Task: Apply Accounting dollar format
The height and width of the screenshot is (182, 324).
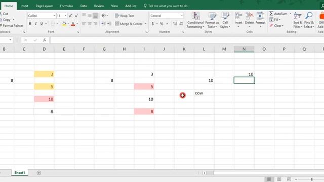Action: (x=153, y=24)
